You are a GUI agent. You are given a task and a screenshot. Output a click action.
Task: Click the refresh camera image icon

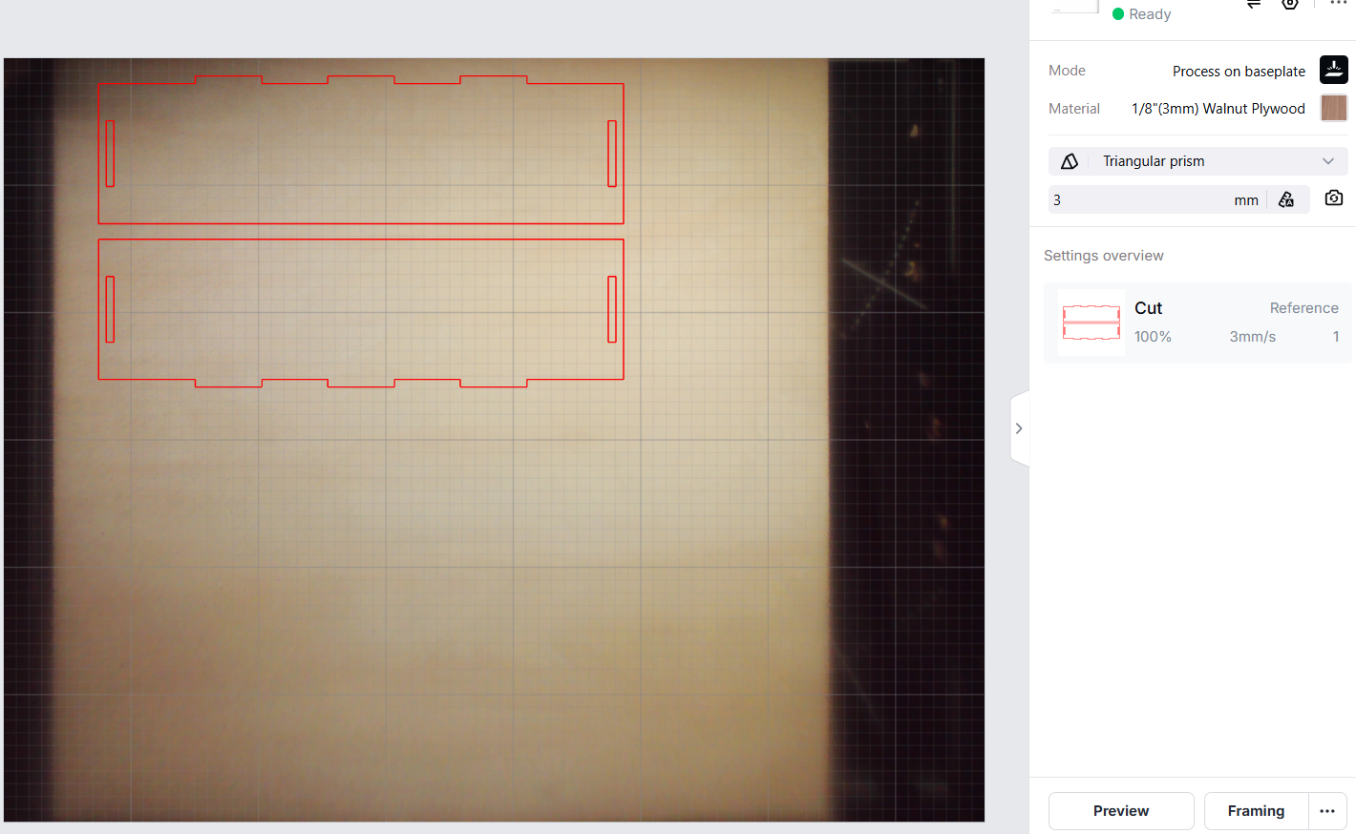tap(1334, 198)
